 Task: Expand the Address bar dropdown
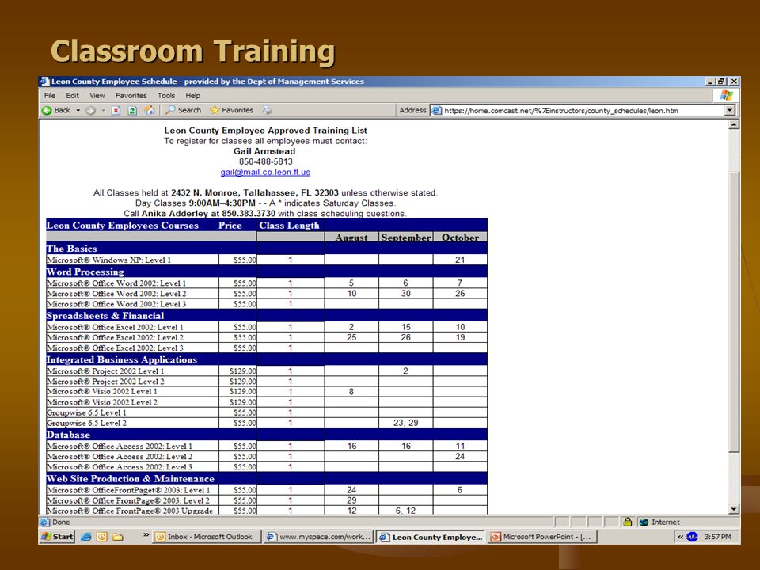pyautogui.click(x=730, y=111)
